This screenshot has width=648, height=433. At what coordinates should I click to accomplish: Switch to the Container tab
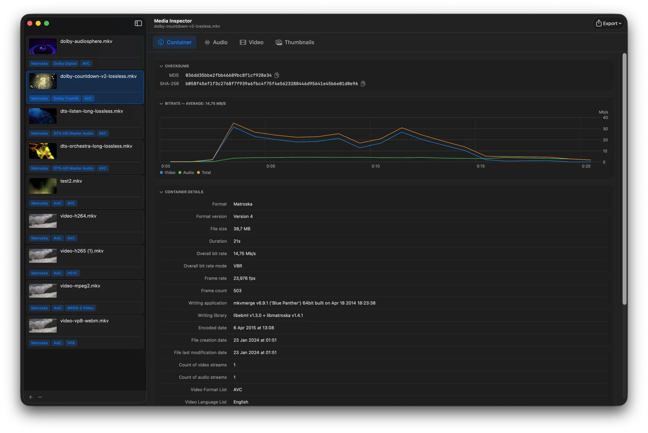(x=175, y=42)
